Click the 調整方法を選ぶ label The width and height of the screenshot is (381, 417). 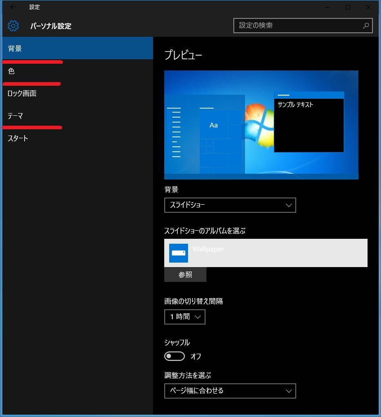point(188,375)
